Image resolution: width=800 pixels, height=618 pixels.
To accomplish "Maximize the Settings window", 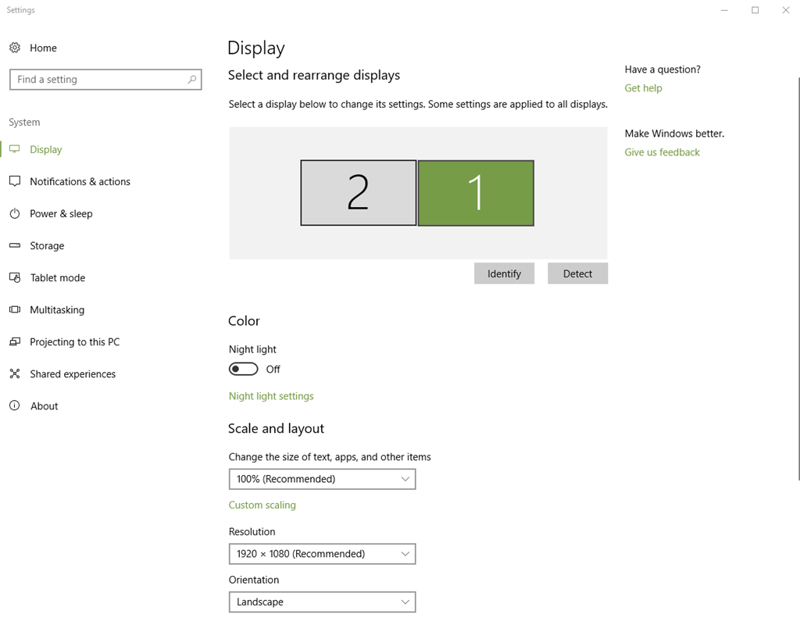I will tap(755, 10).
